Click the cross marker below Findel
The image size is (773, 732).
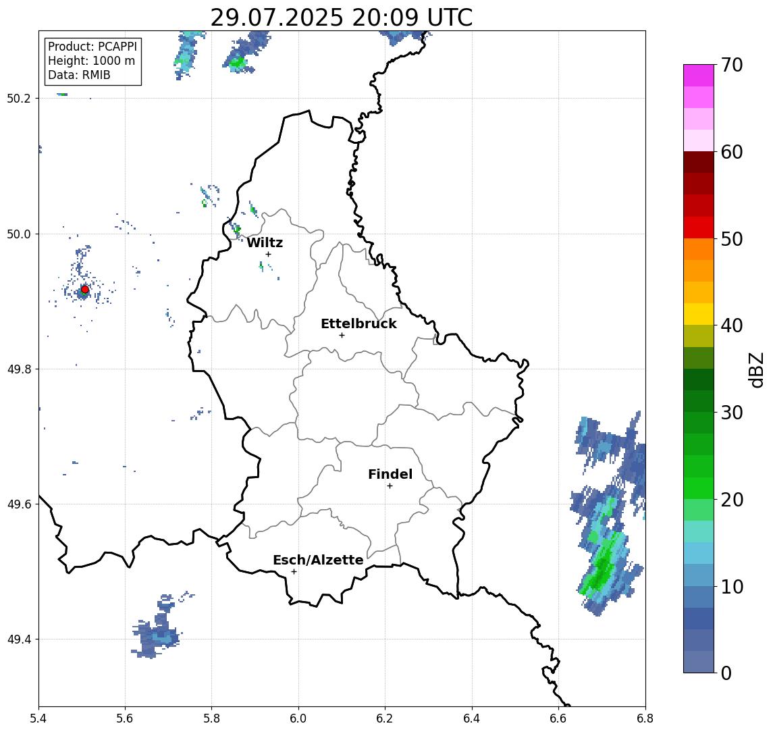click(390, 486)
